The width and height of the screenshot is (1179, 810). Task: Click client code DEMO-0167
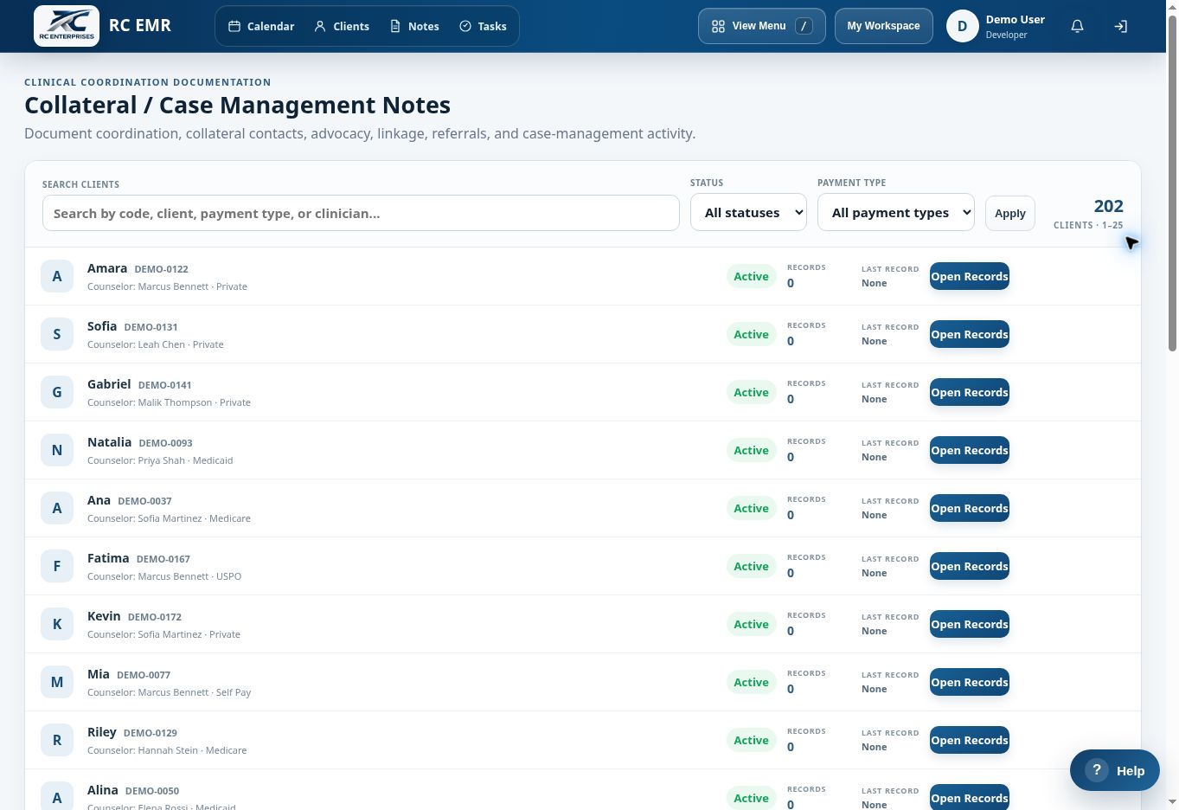[163, 559]
